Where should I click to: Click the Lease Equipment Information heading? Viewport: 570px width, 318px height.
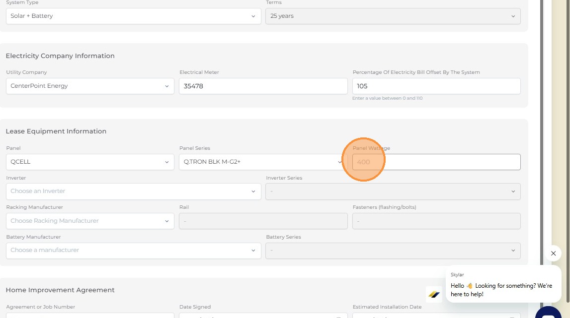point(56,131)
